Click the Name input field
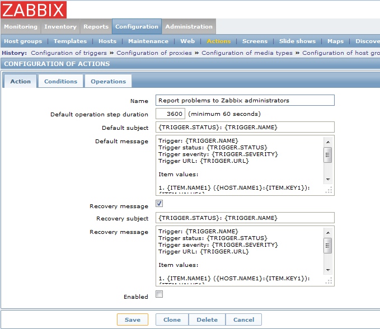This screenshot has height=329, width=380. (245, 100)
